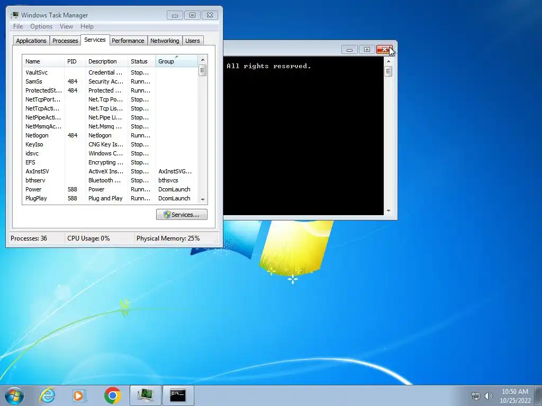Sort services by PID column
This screenshot has width=542, height=406.
[74, 61]
